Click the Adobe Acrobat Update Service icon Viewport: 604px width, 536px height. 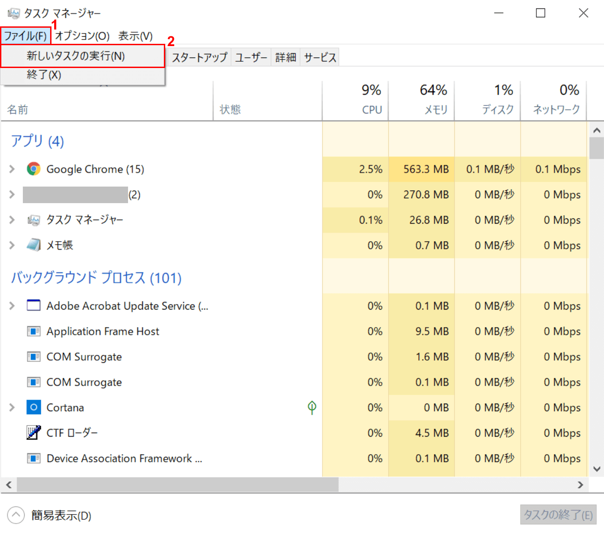pyautogui.click(x=34, y=306)
